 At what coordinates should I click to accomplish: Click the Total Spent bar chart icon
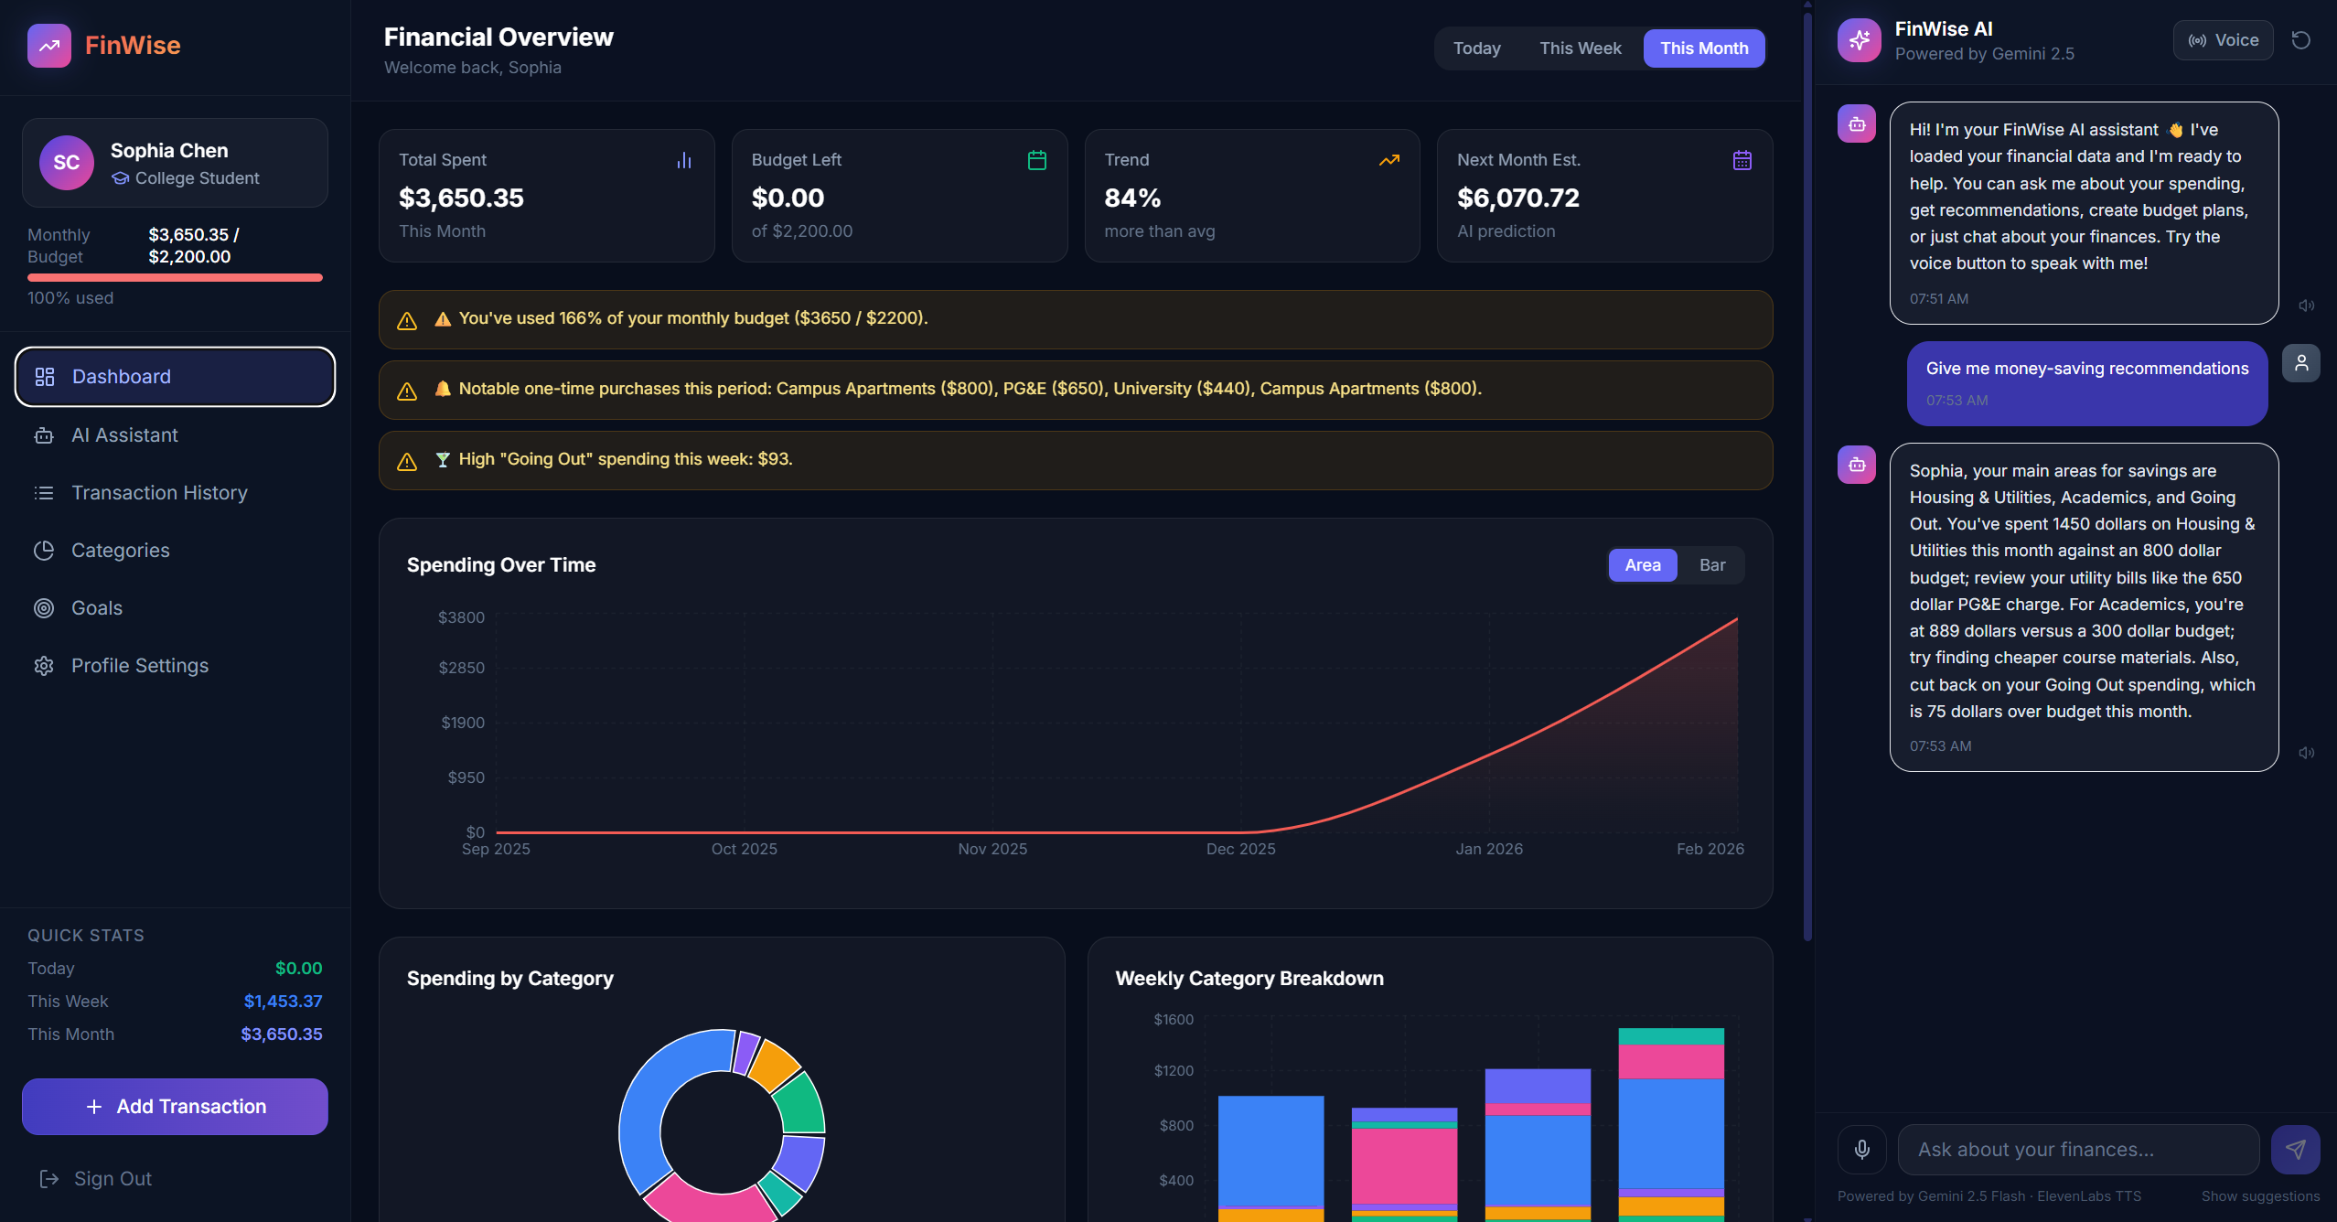(x=683, y=161)
